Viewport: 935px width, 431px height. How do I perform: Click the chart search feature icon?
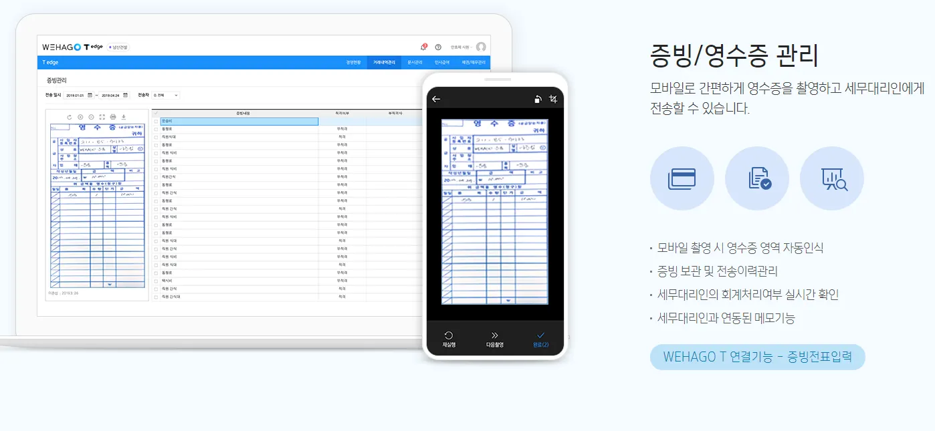pos(832,178)
